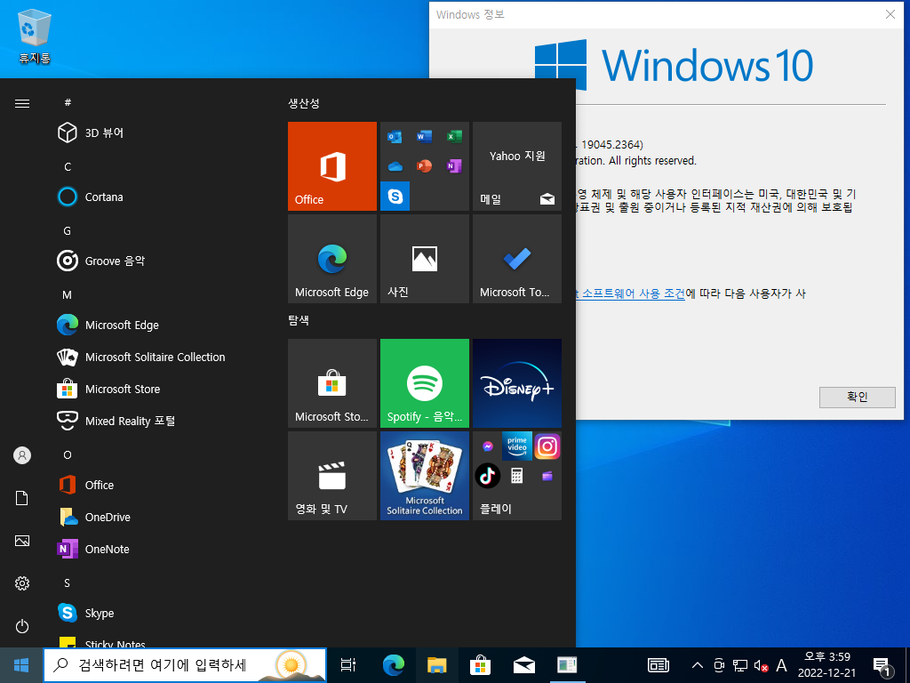The image size is (910, 683).
Task: Open the Microsoft To Do tile
Action: click(517, 259)
